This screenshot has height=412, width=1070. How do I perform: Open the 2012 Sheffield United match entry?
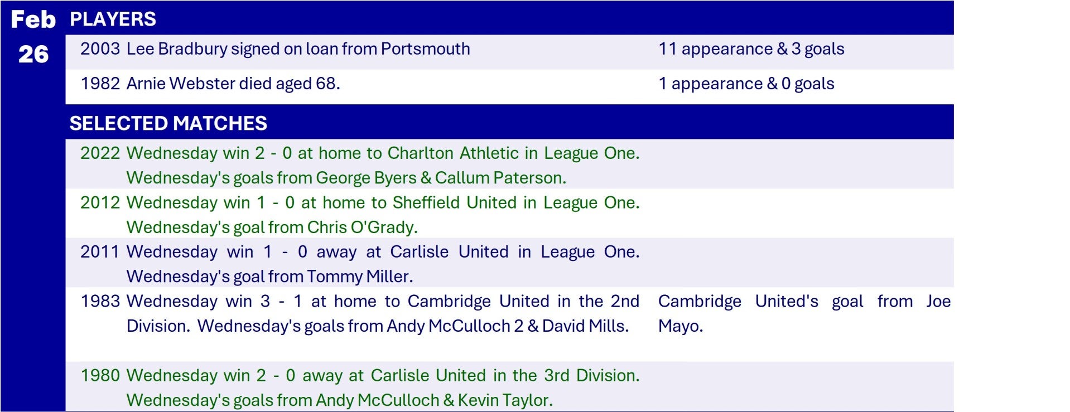pyautogui.click(x=382, y=202)
